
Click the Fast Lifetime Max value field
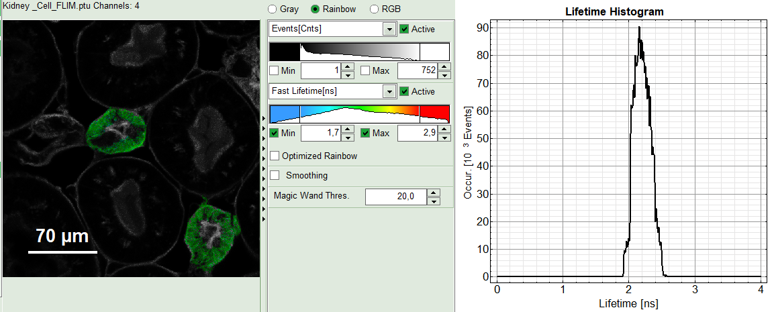(417, 134)
